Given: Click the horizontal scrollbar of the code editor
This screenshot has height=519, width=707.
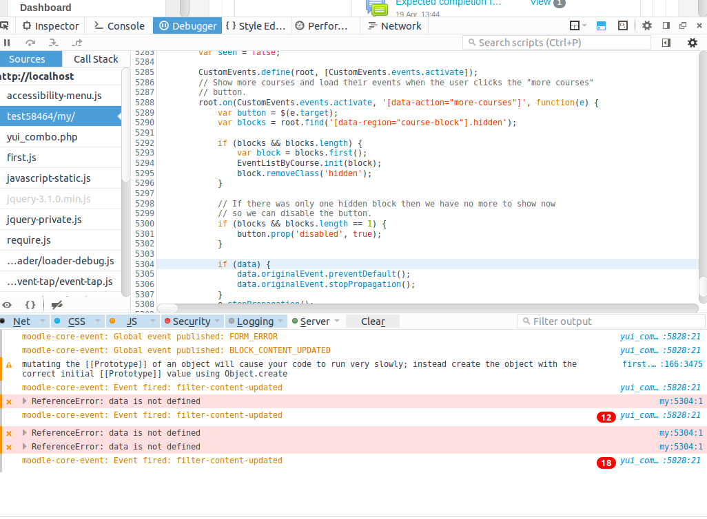Looking at the screenshot, I should tap(167, 308).
